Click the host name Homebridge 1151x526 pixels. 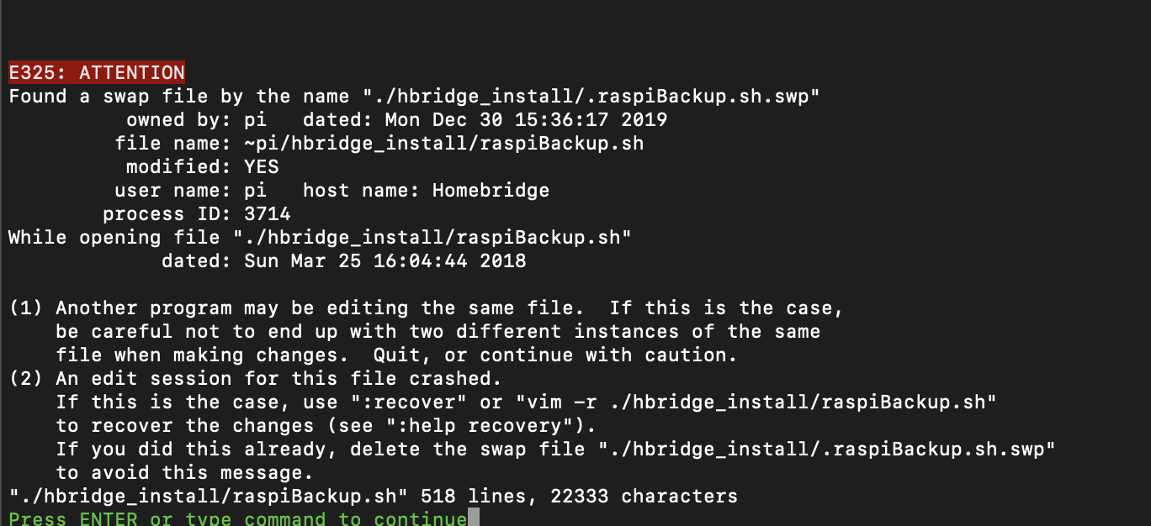pyautogui.click(x=491, y=191)
